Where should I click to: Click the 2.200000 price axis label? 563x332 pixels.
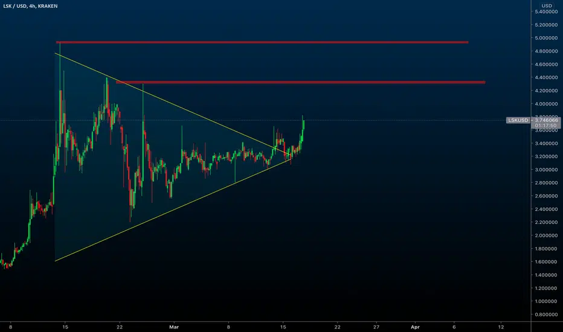click(546, 223)
